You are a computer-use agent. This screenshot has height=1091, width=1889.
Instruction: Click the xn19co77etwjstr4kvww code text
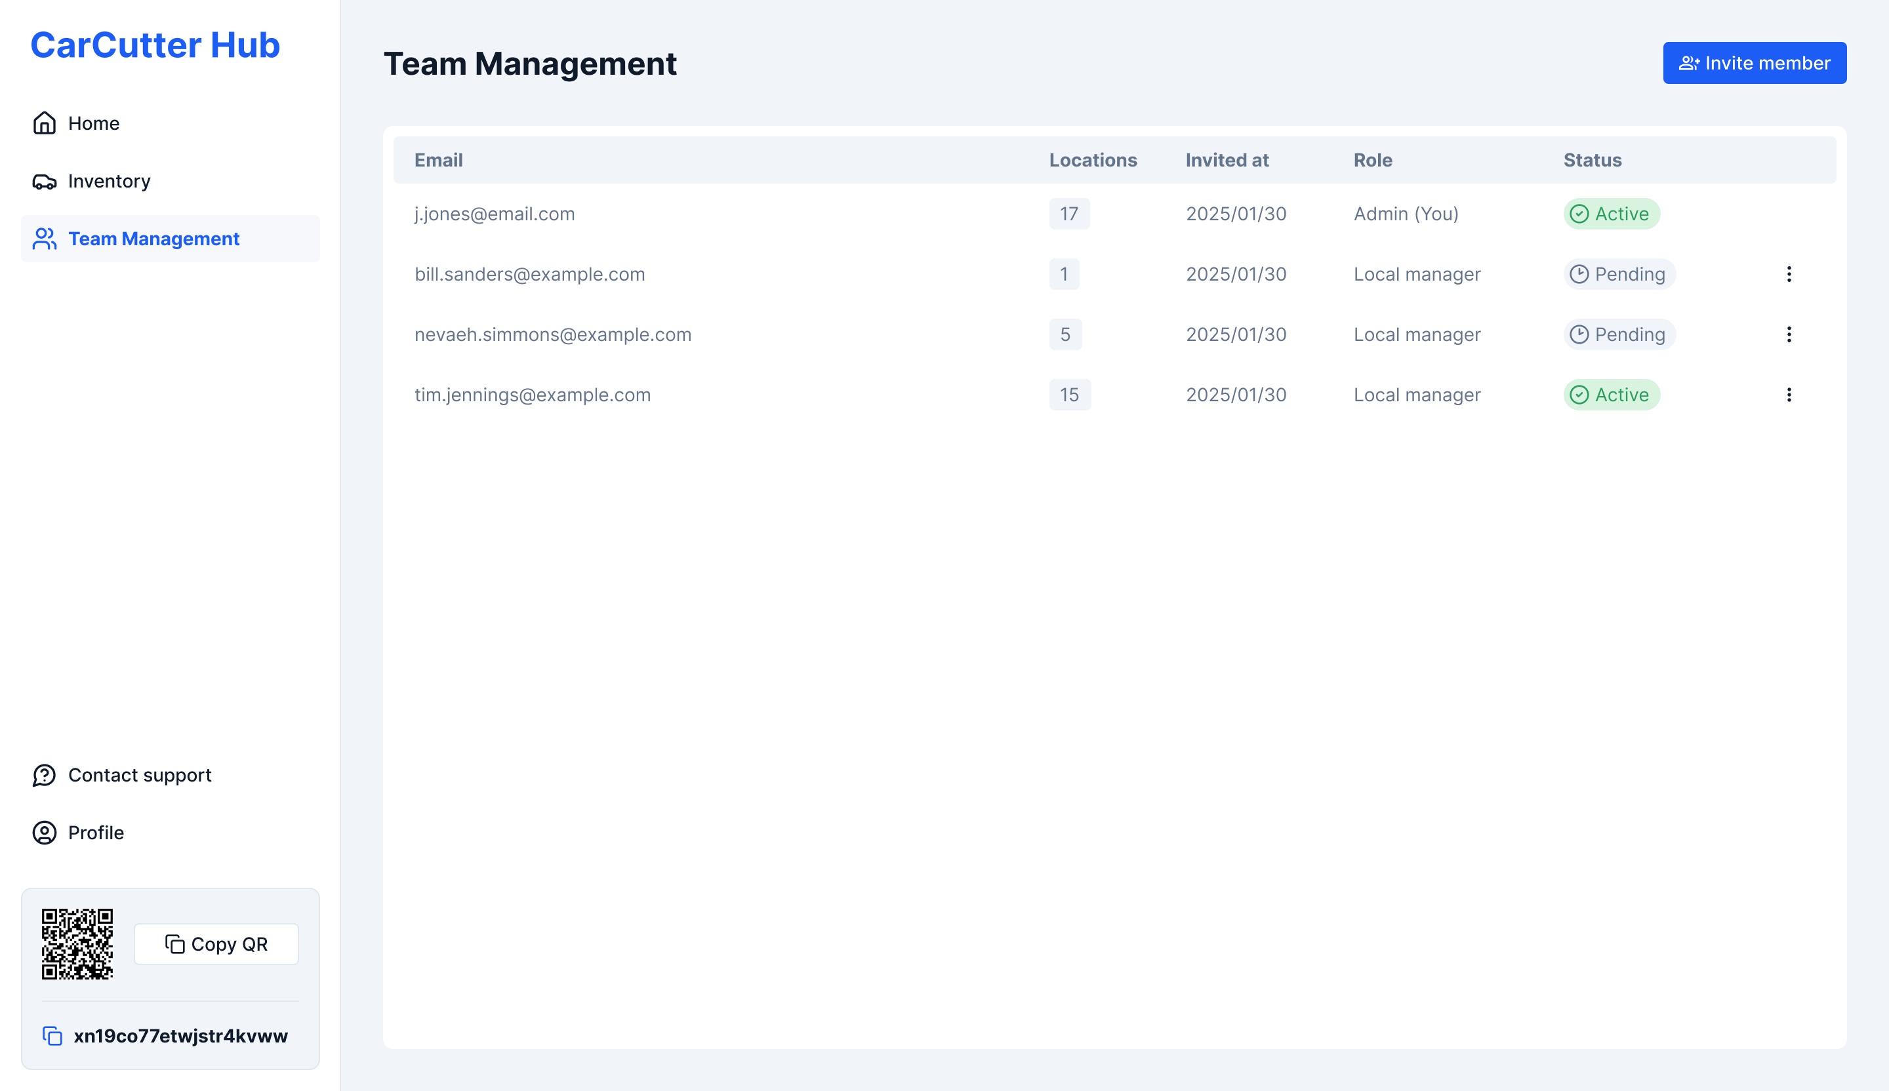[180, 1035]
